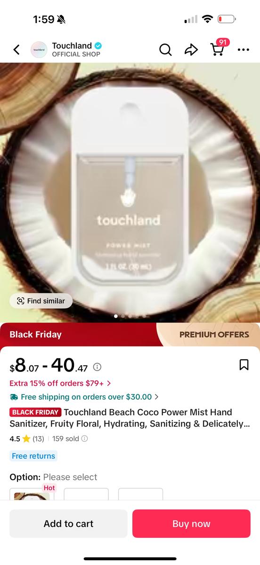
Task: Tap the back arrow icon
Action: pos(16,49)
